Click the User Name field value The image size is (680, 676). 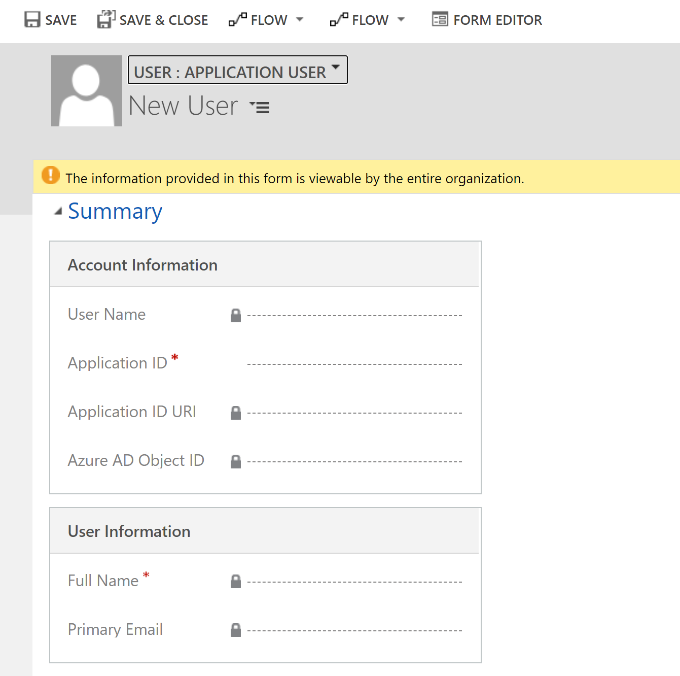click(354, 315)
